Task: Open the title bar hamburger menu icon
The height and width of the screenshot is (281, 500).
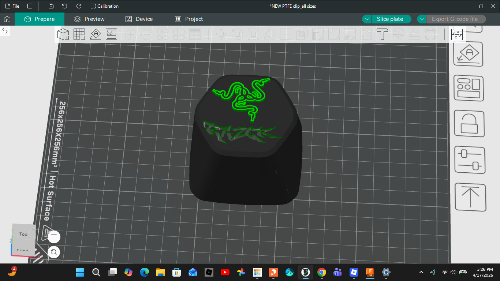Action: tap(30, 6)
